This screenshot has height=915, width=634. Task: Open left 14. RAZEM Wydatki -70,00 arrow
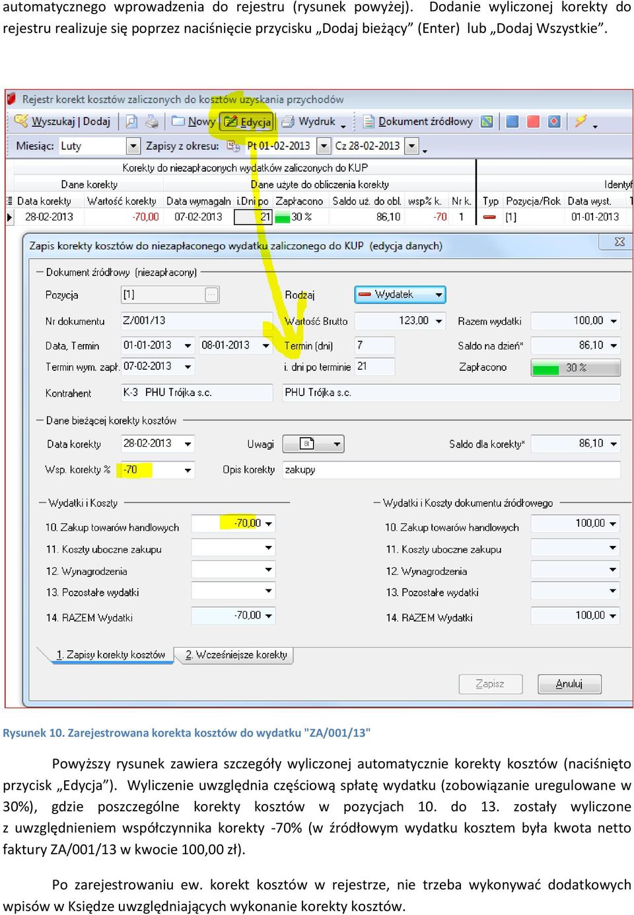click(x=268, y=615)
